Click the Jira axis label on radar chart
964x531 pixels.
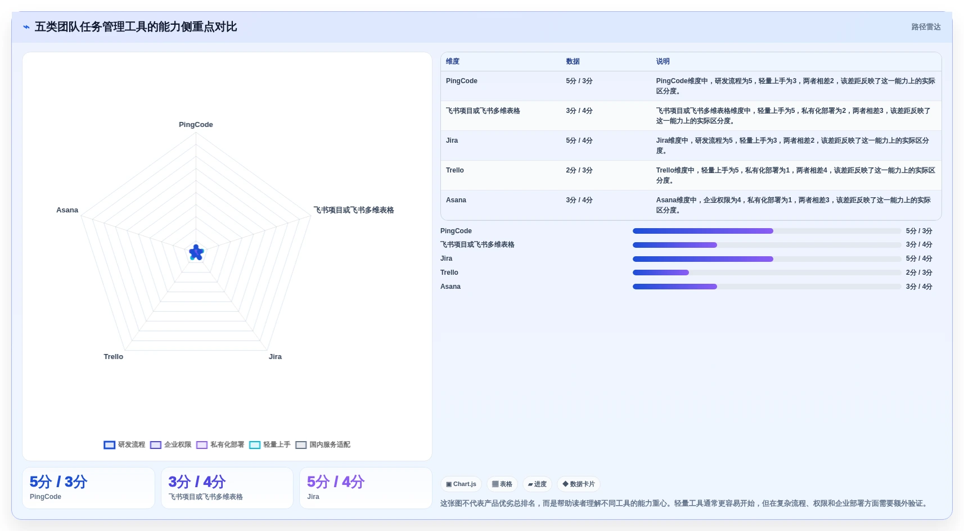click(275, 357)
